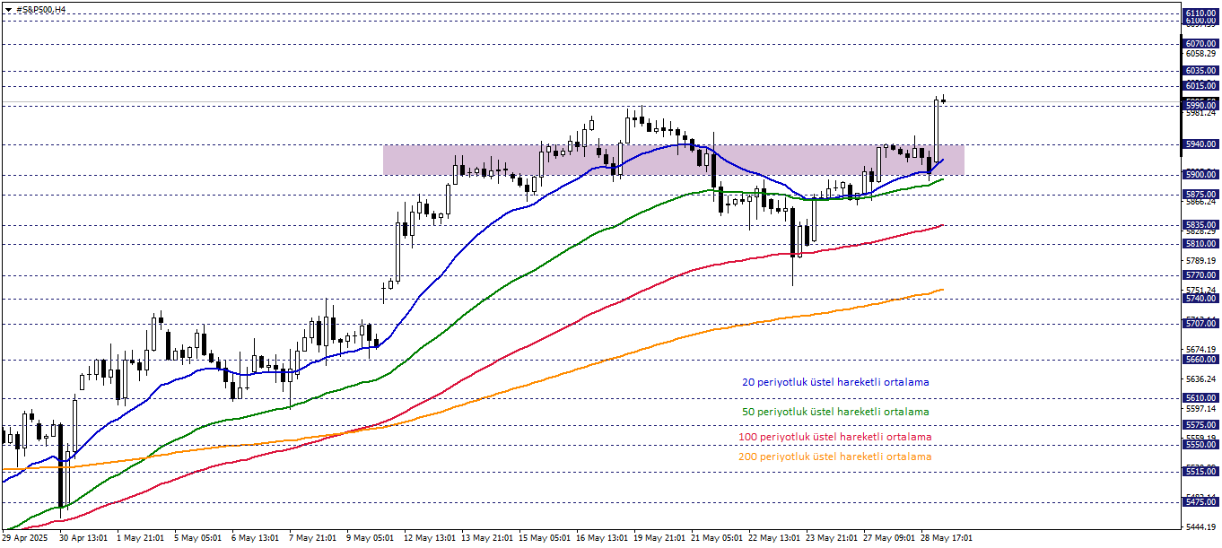This screenshot has height=548, width=1222.
Task: Select the 5575.00 price level label
Action: click(1200, 425)
